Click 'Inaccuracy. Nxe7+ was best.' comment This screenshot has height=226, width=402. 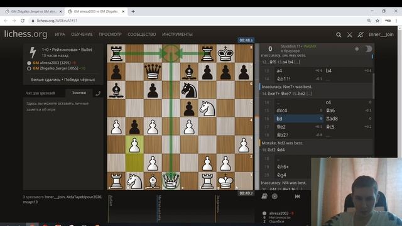[286, 87]
